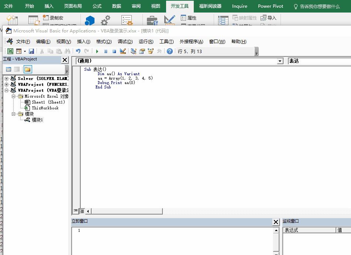Viewport: 351px width, 255px height.
Task: Open the (通用) object dropdown
Action: point(280,61)
